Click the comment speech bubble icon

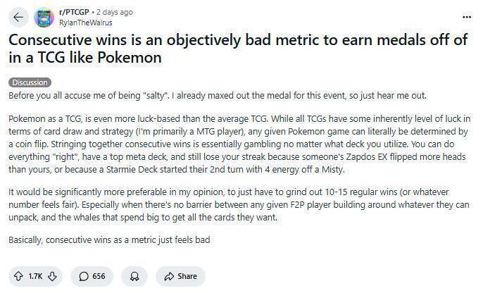click(x=83, y=276)
